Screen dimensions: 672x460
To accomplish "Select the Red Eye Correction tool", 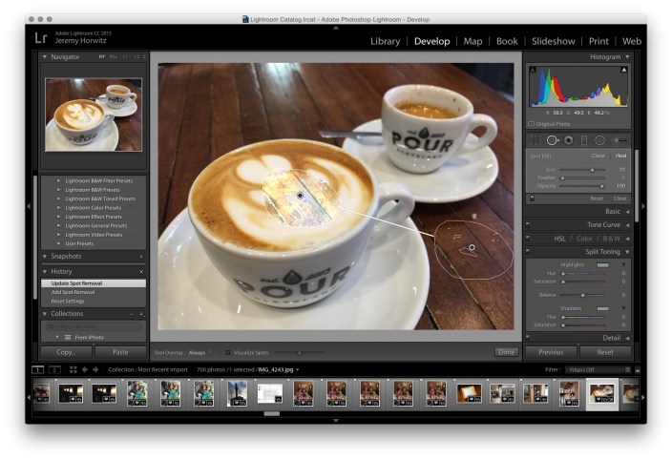I will pyautogui.click(x=568, y=140).
